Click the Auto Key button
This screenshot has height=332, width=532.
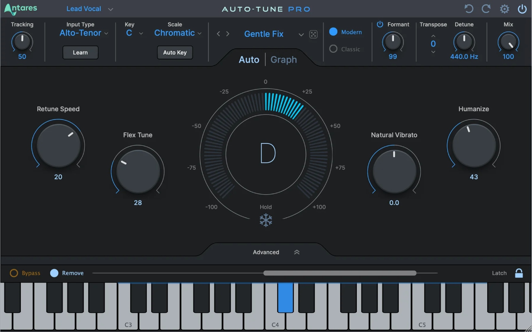click(175, 52)
